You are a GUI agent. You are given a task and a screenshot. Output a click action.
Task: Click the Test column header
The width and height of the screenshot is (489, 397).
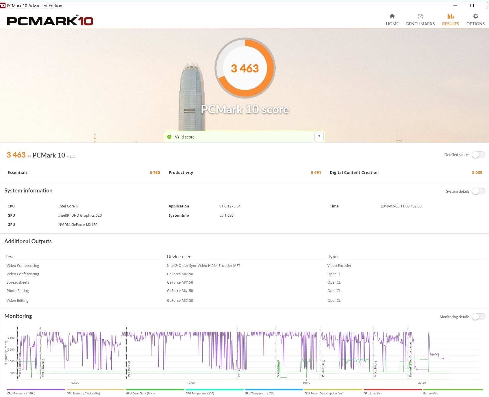(x=10, y=257)
